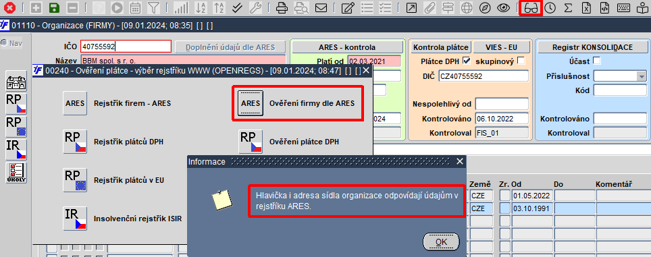The height and width of the screenshot is (257, 651).
Task: Sort ascending with the up A-Z icon
Action: coord(219,7)
